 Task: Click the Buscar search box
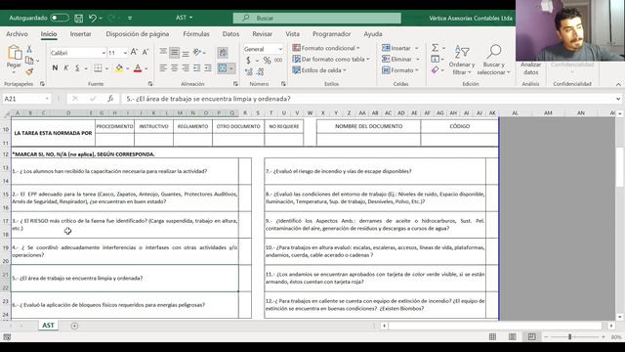pos(317,18)
